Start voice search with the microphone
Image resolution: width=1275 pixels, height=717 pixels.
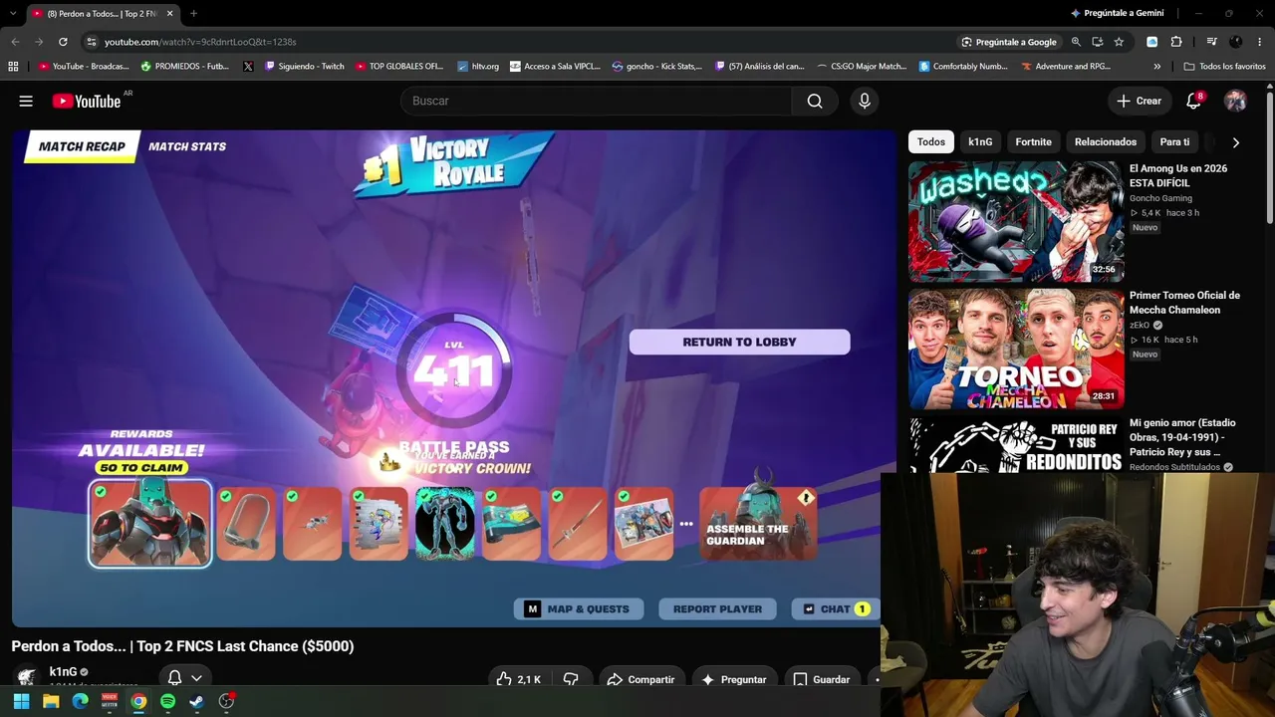[865, 101]
